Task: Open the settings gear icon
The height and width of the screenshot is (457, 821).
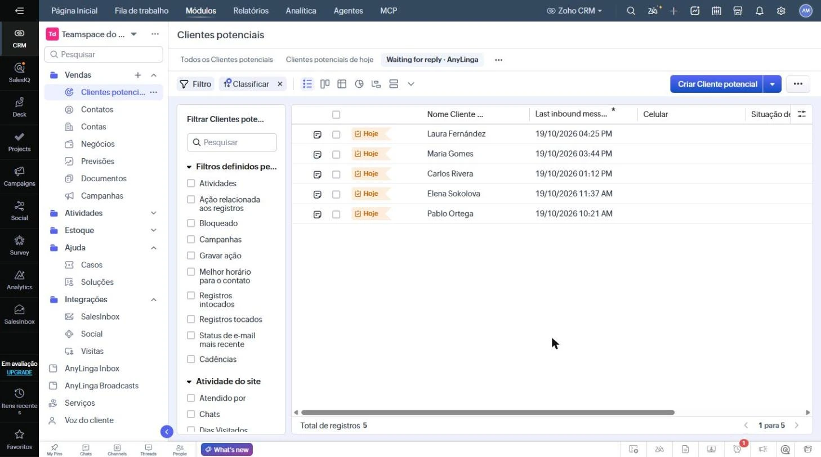Action: pos(780,11)
